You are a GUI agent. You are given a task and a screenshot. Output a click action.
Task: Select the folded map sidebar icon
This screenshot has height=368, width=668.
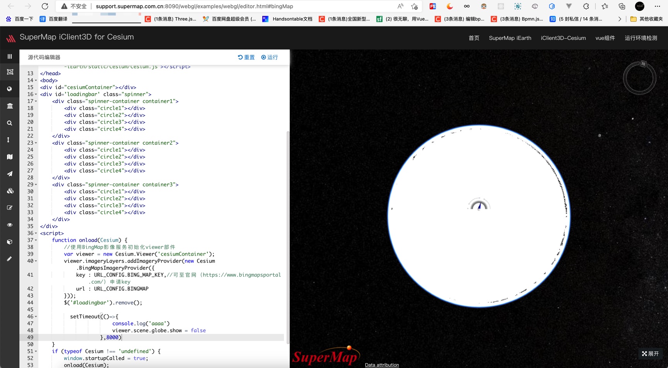tap(10, 157)
